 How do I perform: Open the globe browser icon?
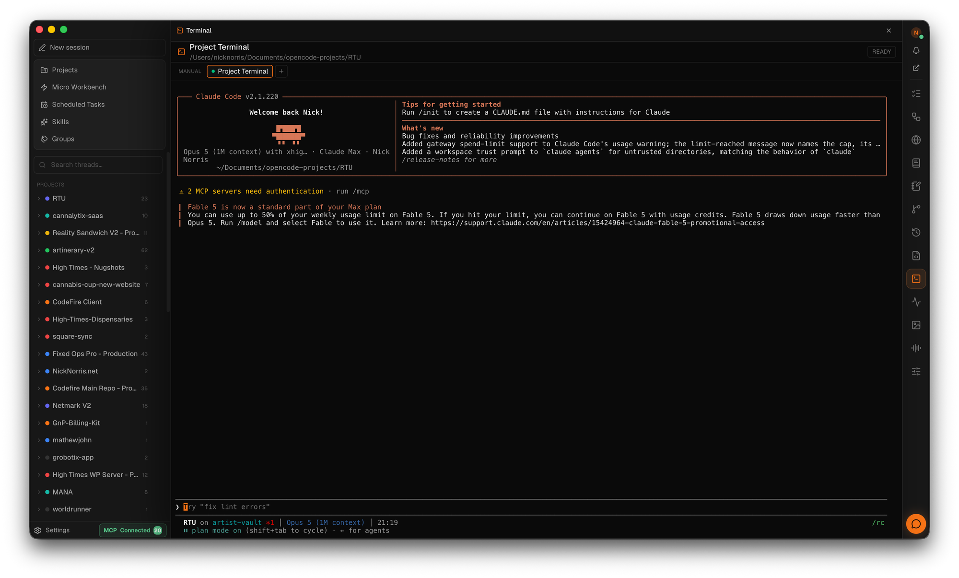click(916, 140)
